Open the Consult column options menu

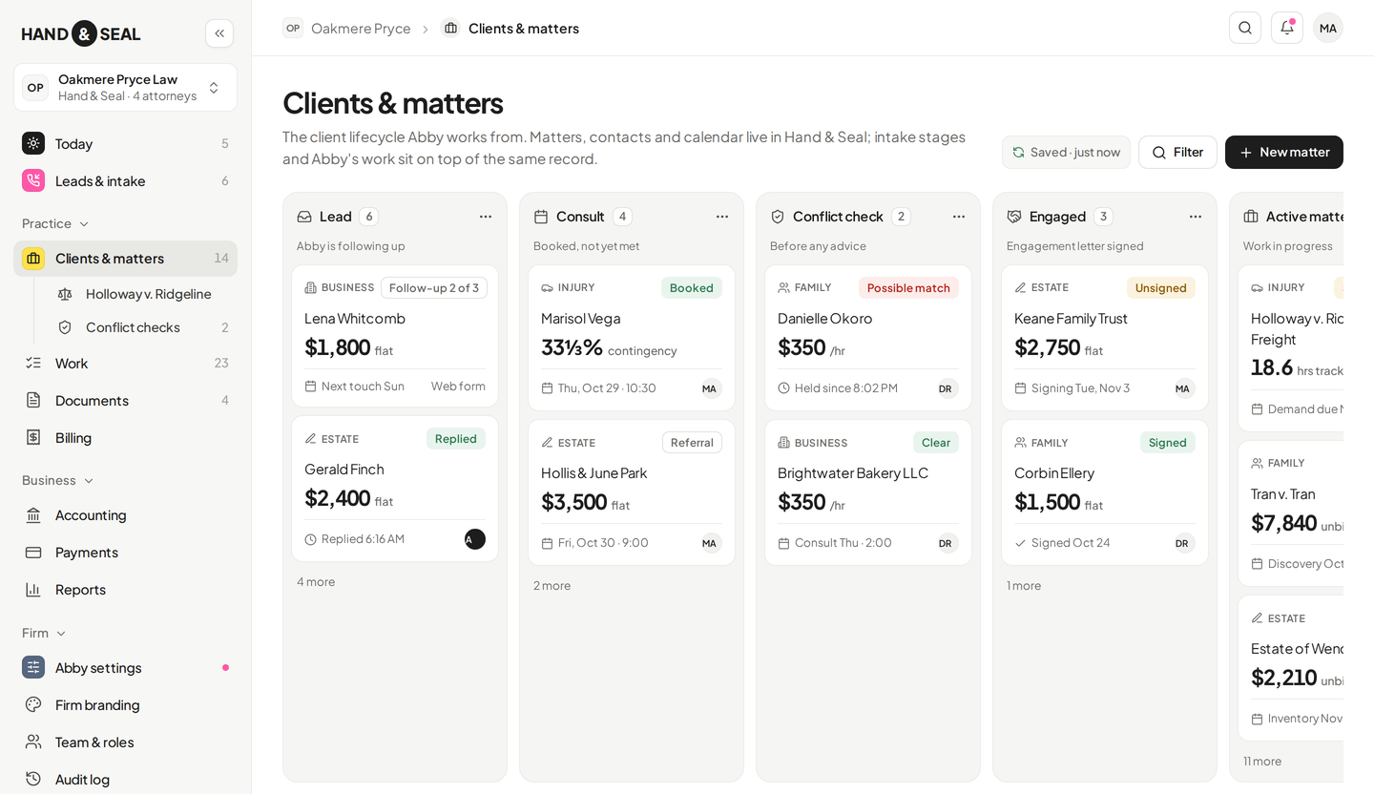pyautogui.click(x=722, y=217)
